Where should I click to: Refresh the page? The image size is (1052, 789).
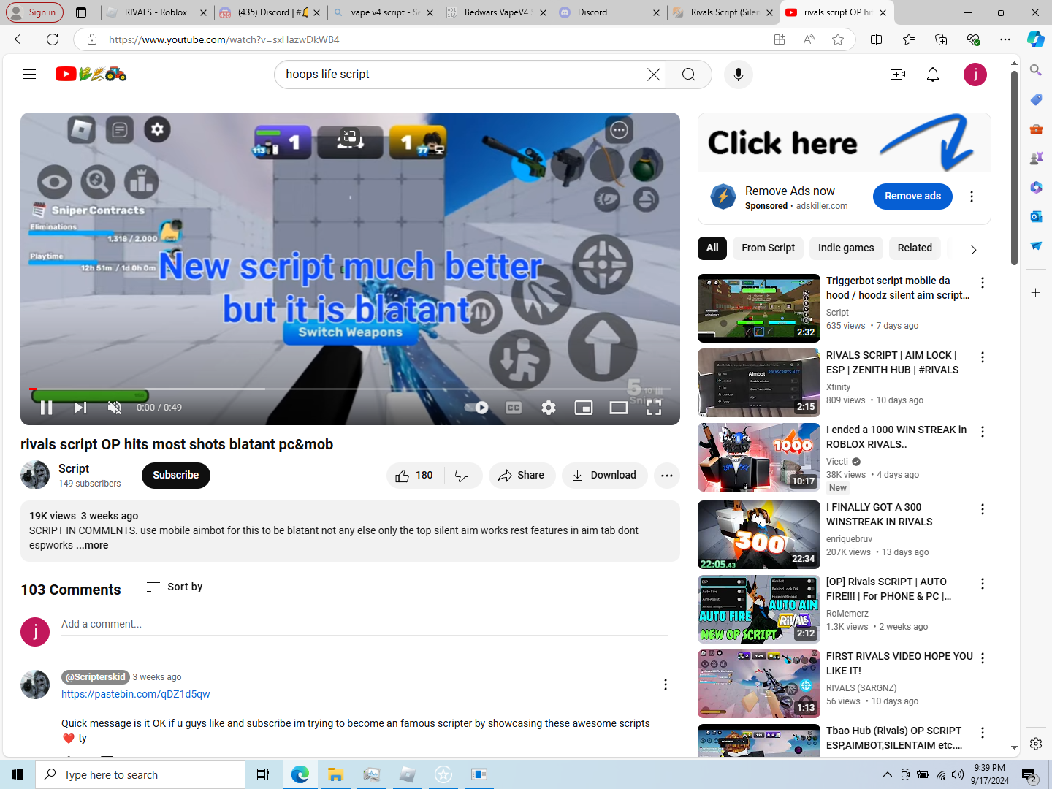(53, 39)
